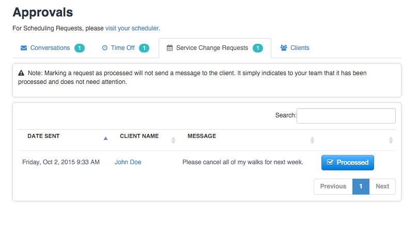
Task: Click the group icon beside Clients
Action: tap(284, 48)
